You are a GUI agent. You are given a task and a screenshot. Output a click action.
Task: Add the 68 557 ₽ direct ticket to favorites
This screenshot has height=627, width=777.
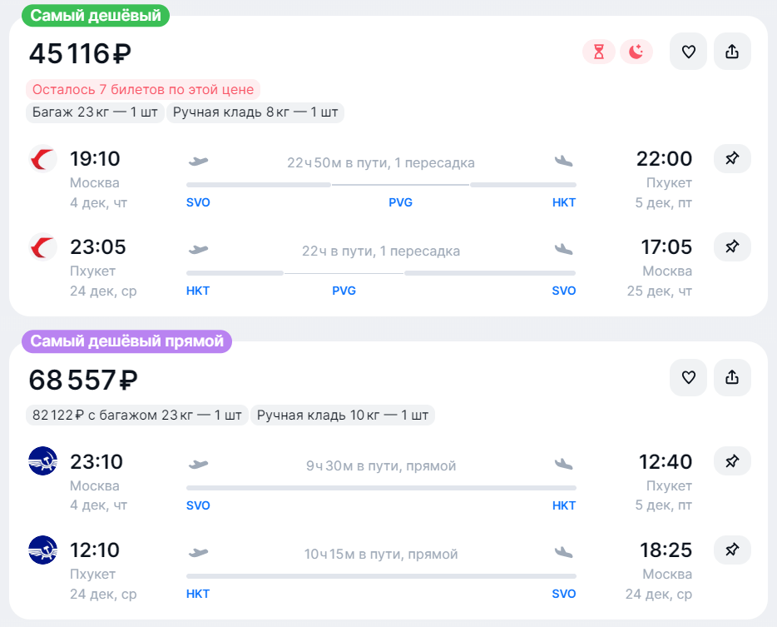point(688,377)
